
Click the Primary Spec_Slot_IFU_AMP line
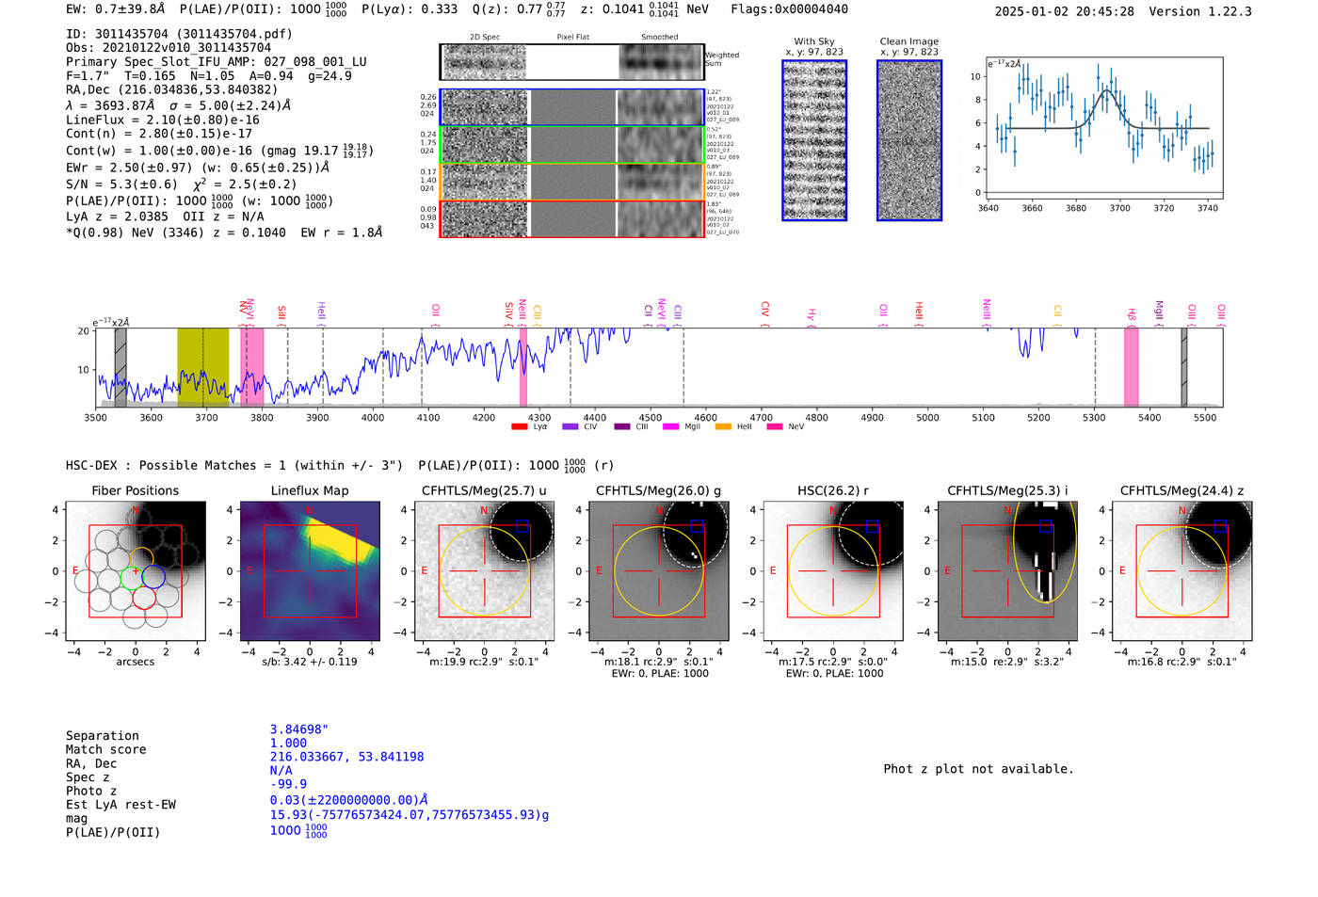pos(217,62)
